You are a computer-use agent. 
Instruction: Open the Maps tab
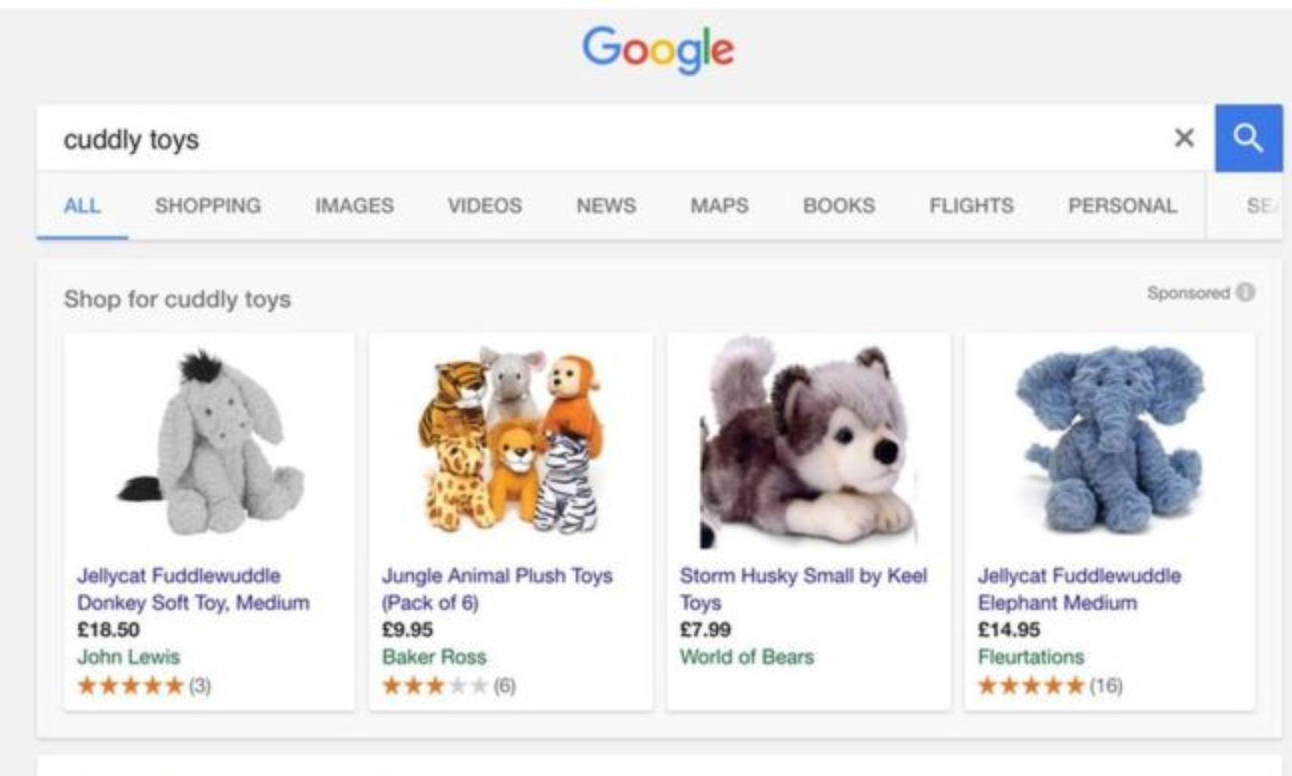coord(719,206)
